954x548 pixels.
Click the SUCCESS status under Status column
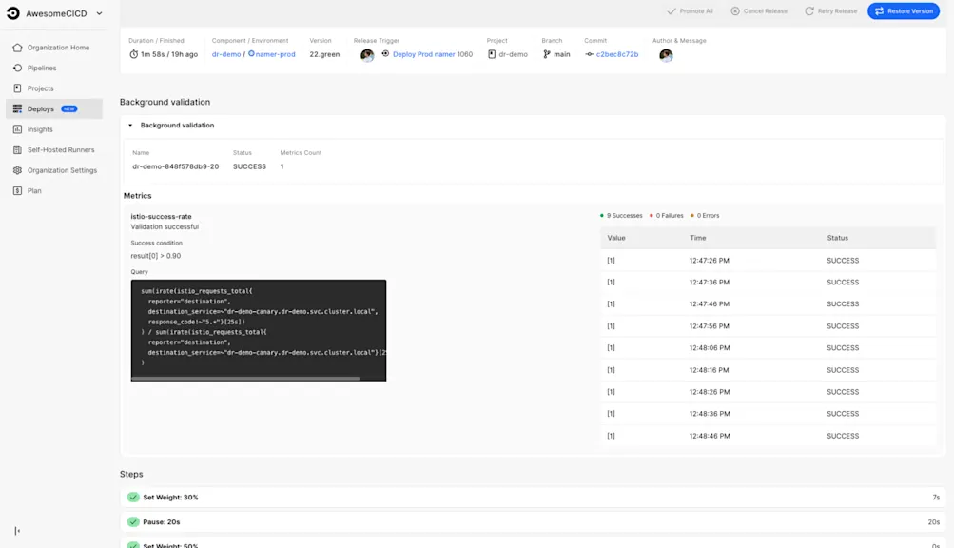point(249,166)
